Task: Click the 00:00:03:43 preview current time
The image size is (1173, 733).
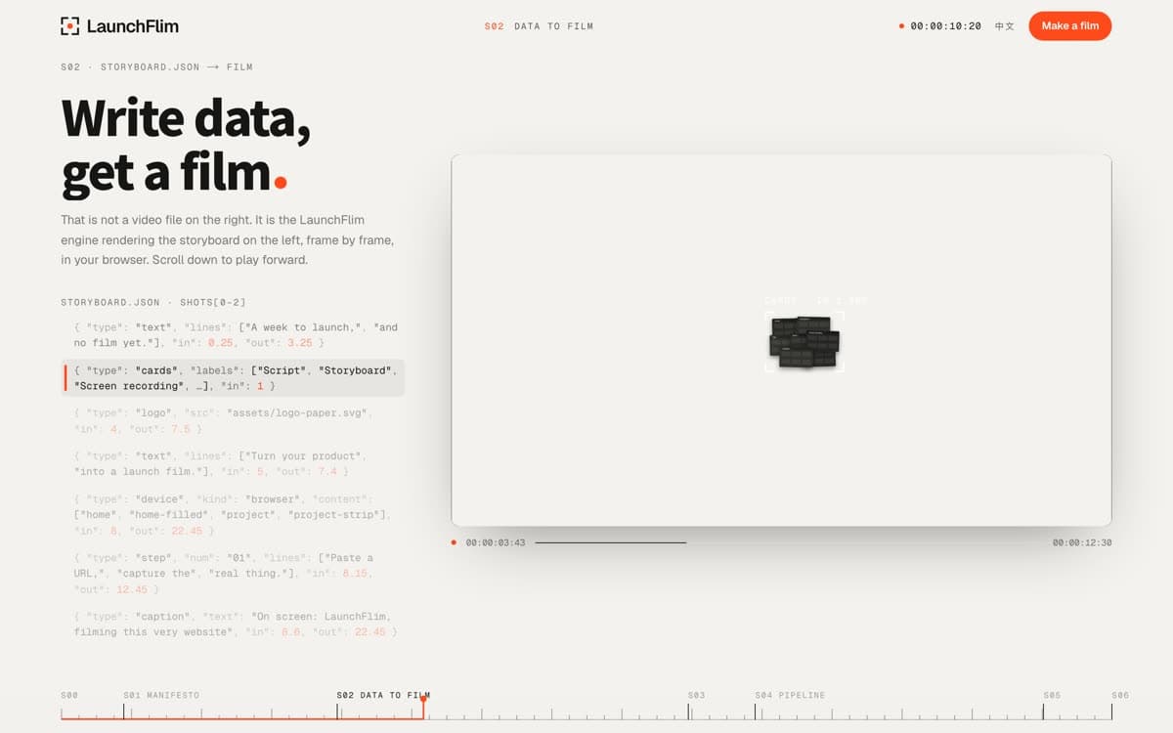Action: pos(496,542)
